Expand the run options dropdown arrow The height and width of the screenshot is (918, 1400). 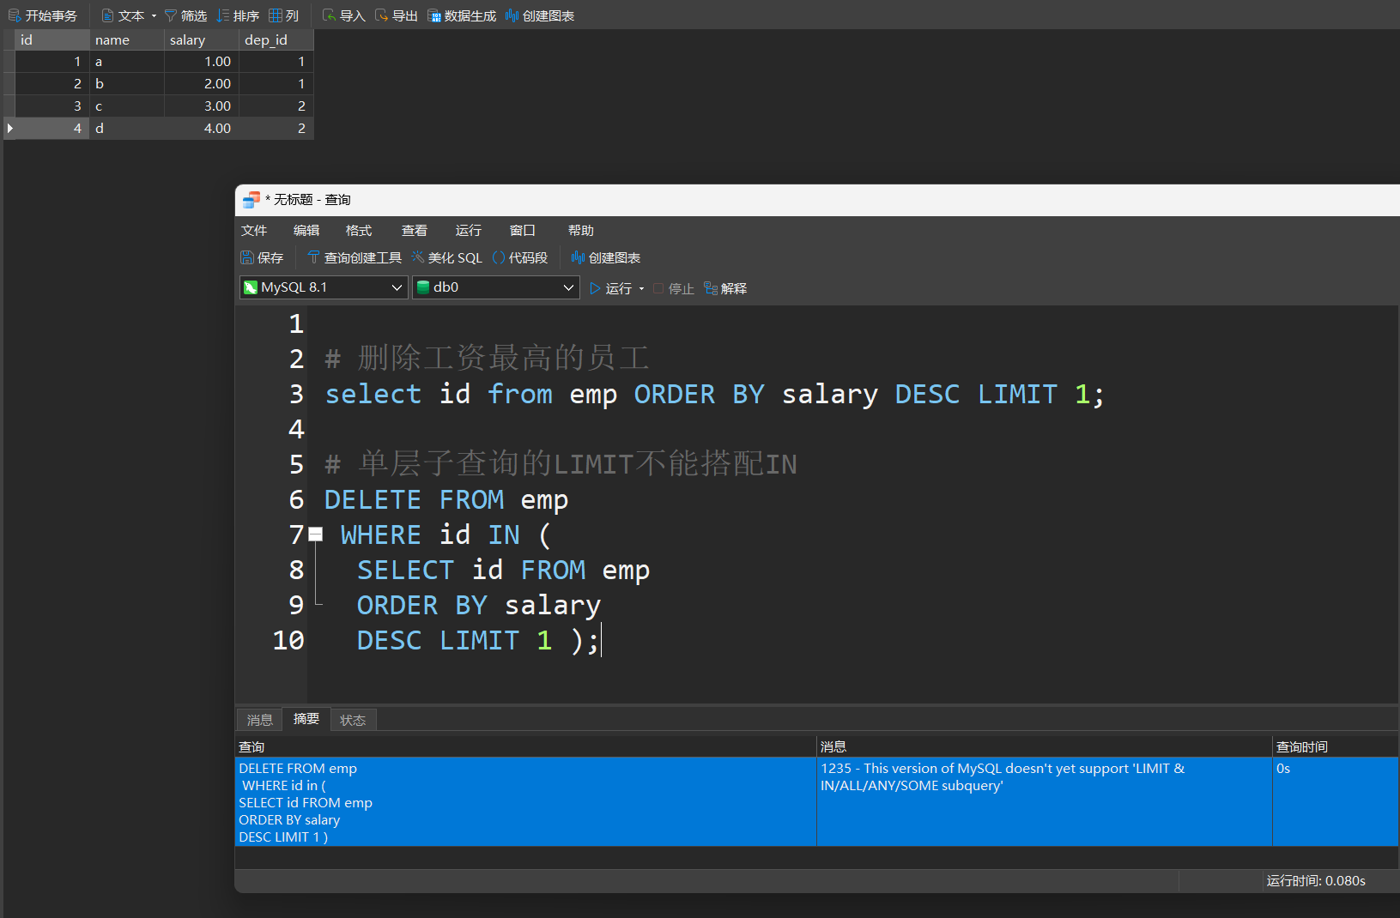[641, 288]
